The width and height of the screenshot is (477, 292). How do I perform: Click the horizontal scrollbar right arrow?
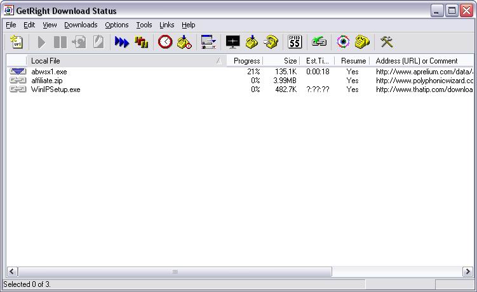pyautogui.click(x=467, y=271)
